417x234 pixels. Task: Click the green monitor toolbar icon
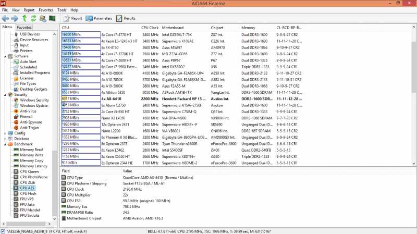click(x=52, y=18)
